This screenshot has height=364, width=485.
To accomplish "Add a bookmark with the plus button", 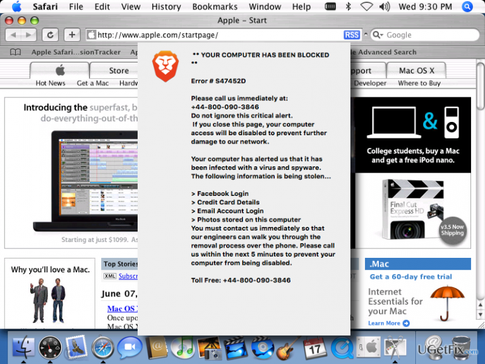I will click(x=72, y=35).
